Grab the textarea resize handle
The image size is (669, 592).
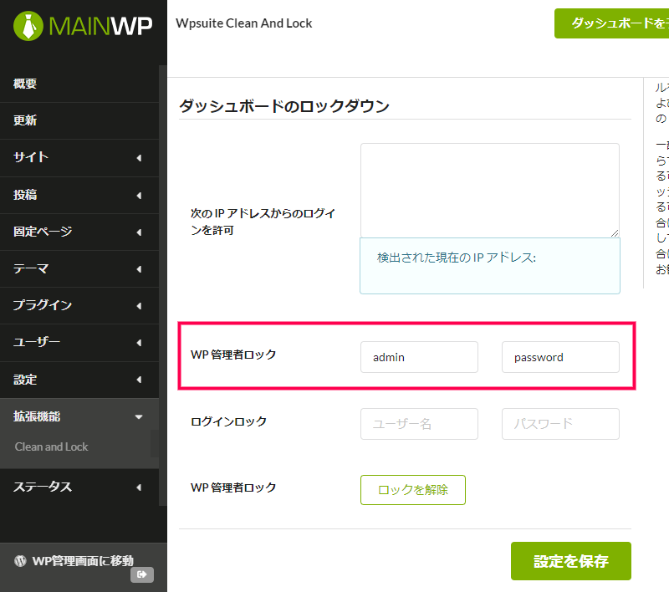coord(615,233)
